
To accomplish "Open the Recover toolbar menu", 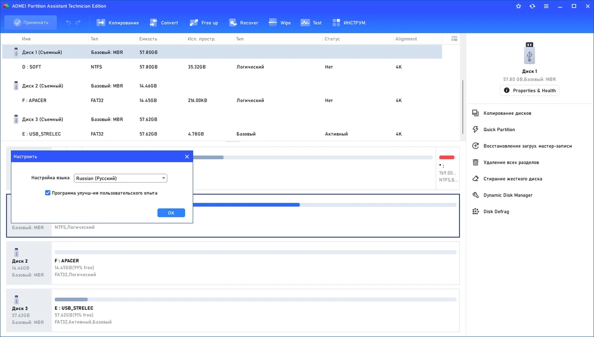I will (243, 23).
